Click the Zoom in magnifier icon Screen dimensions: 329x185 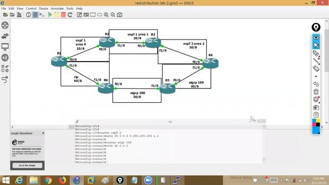106,15
